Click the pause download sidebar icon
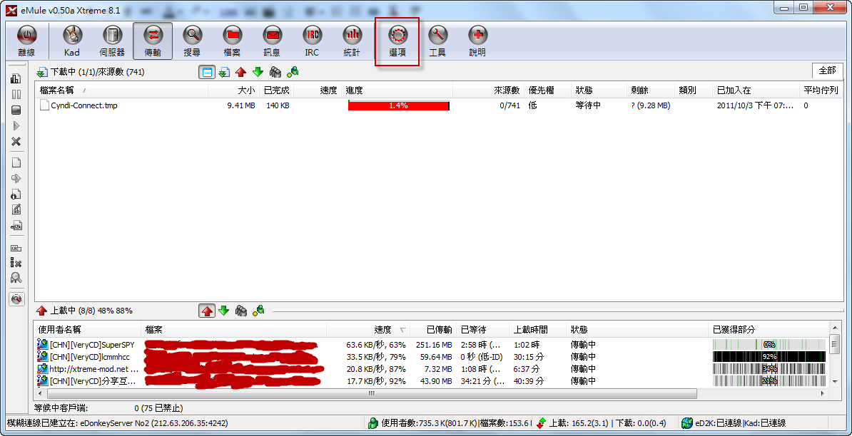Image resolution: width=852 pixels, height=436 pixels. coord(16,94)
